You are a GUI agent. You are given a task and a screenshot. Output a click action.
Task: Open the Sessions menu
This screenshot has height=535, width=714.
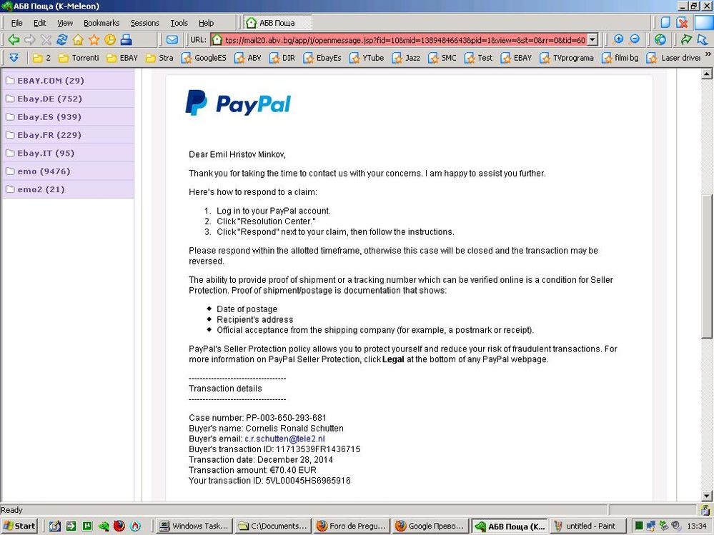point(145,23)
